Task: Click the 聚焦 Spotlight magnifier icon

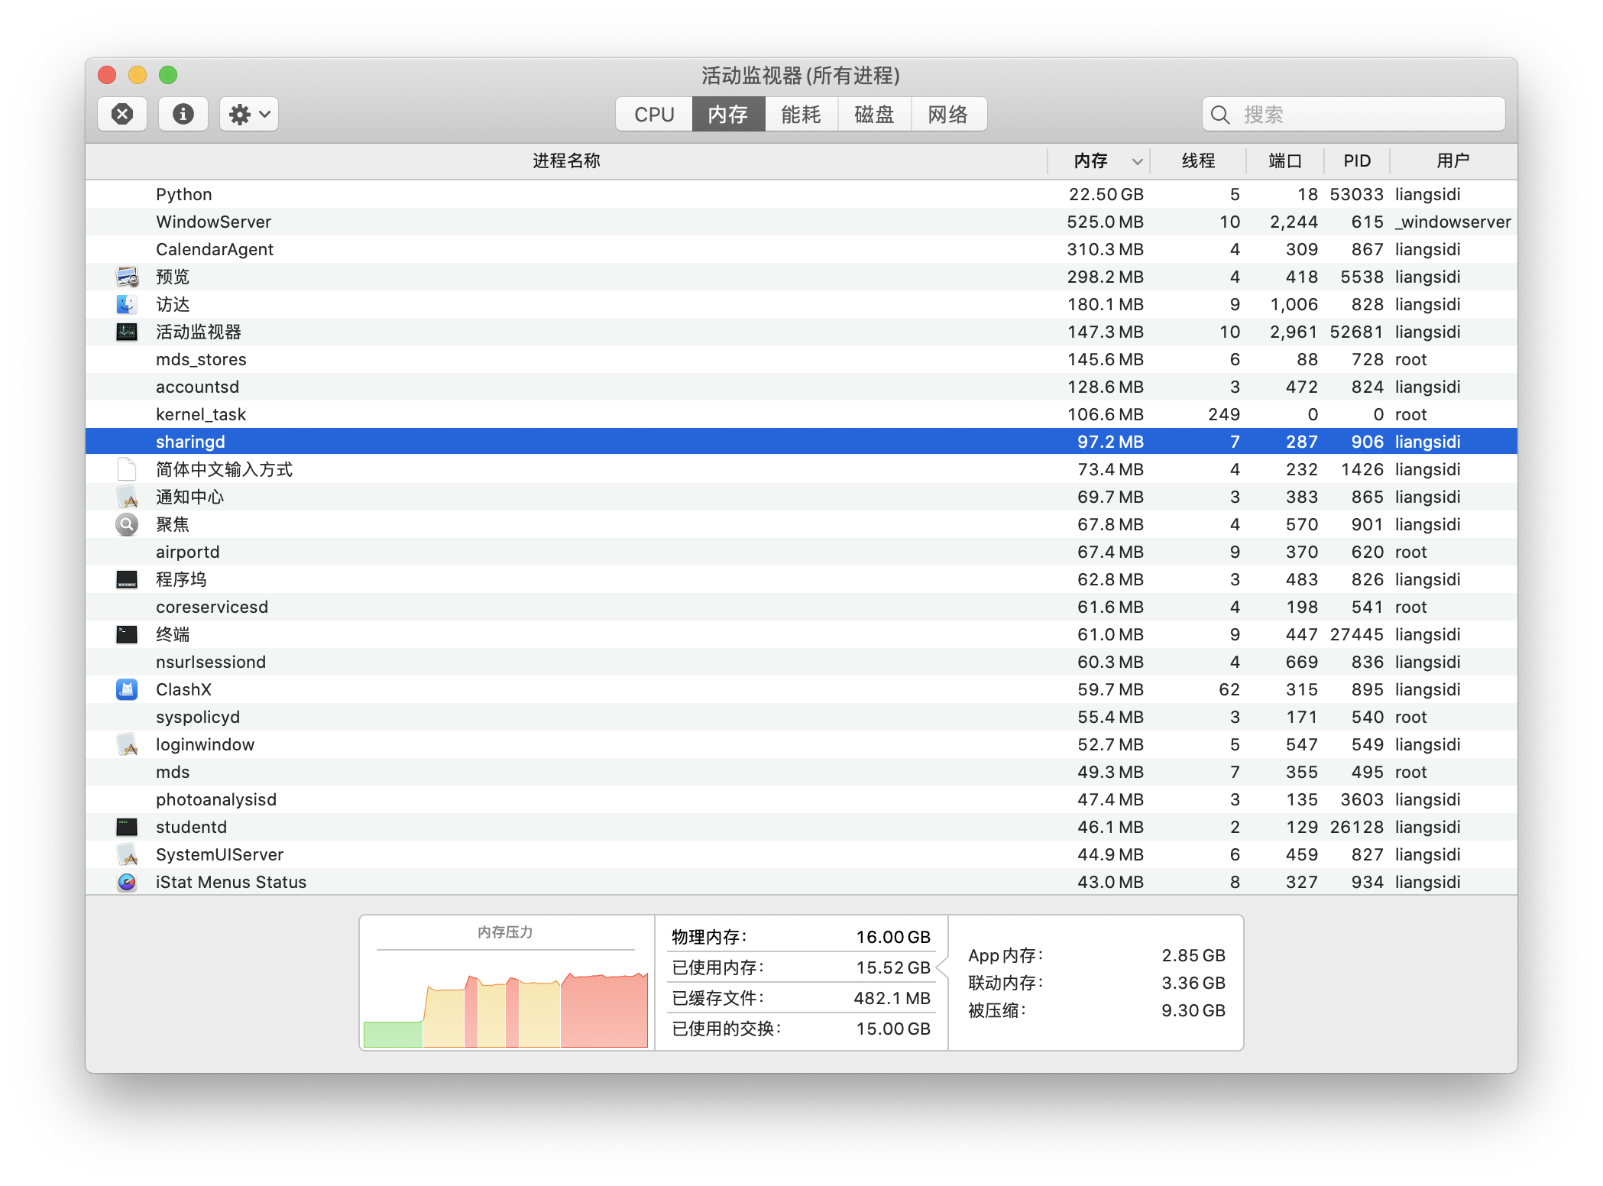Action: pyautogui.click(x=127, y=524)
